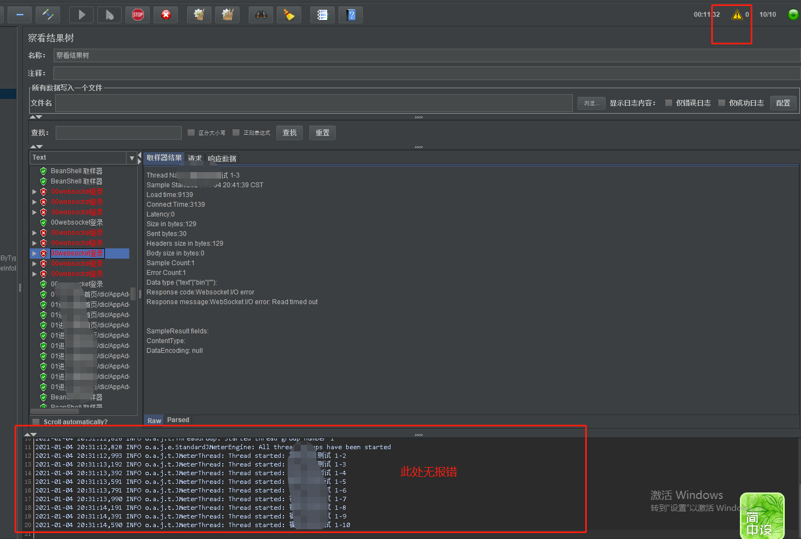Click the yellow warning triangle log icon
Screen dimensions: 801x539
click(x=737, y=15)
